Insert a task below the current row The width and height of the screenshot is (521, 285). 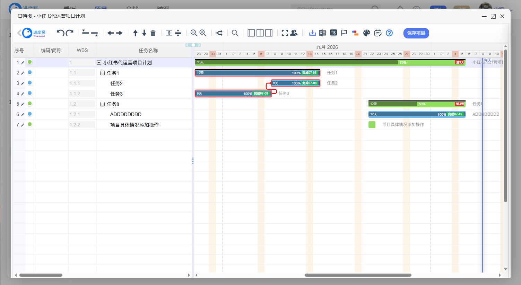click(x=94, y=34)
